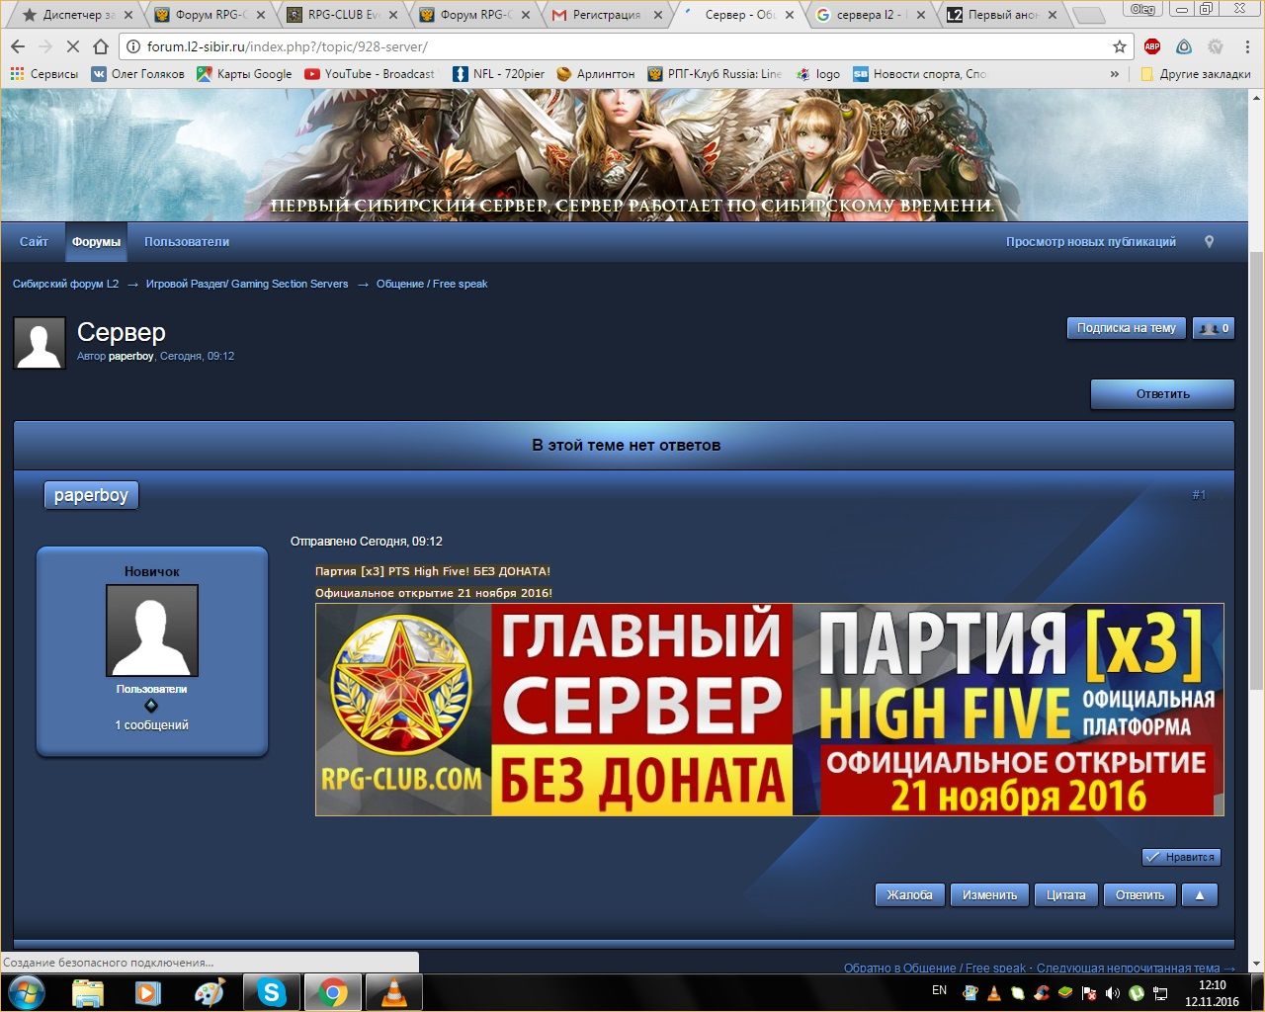Open the Пользователи navigation item
This screenshot has height=1012, width=1265.
point(187,242)
